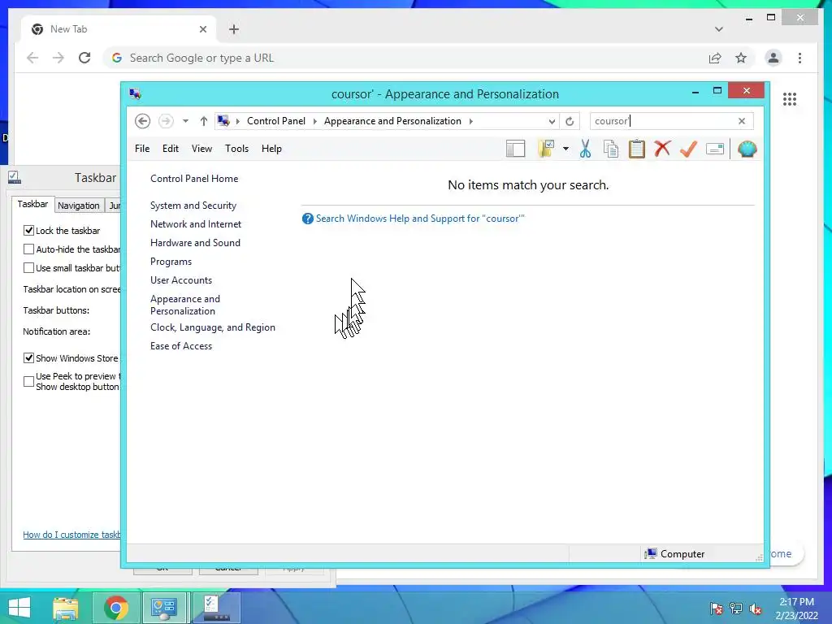Image resolution: width=832 pixels, height=624 pixels.
Task: Open Windows Start button
Action: pos(19,608)
